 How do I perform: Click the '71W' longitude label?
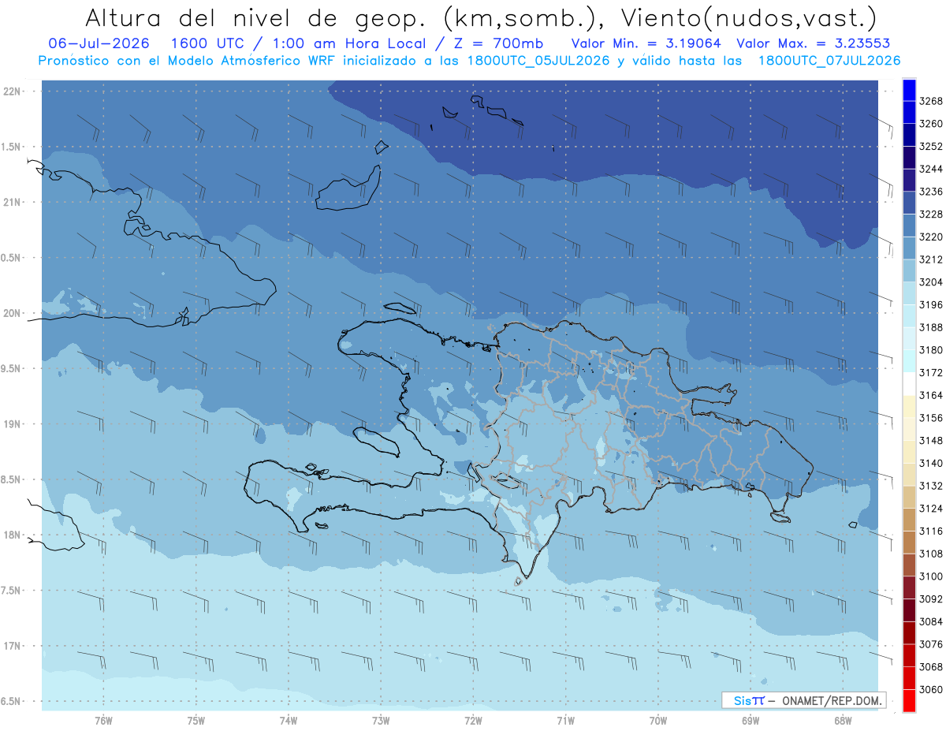(565, 721)
